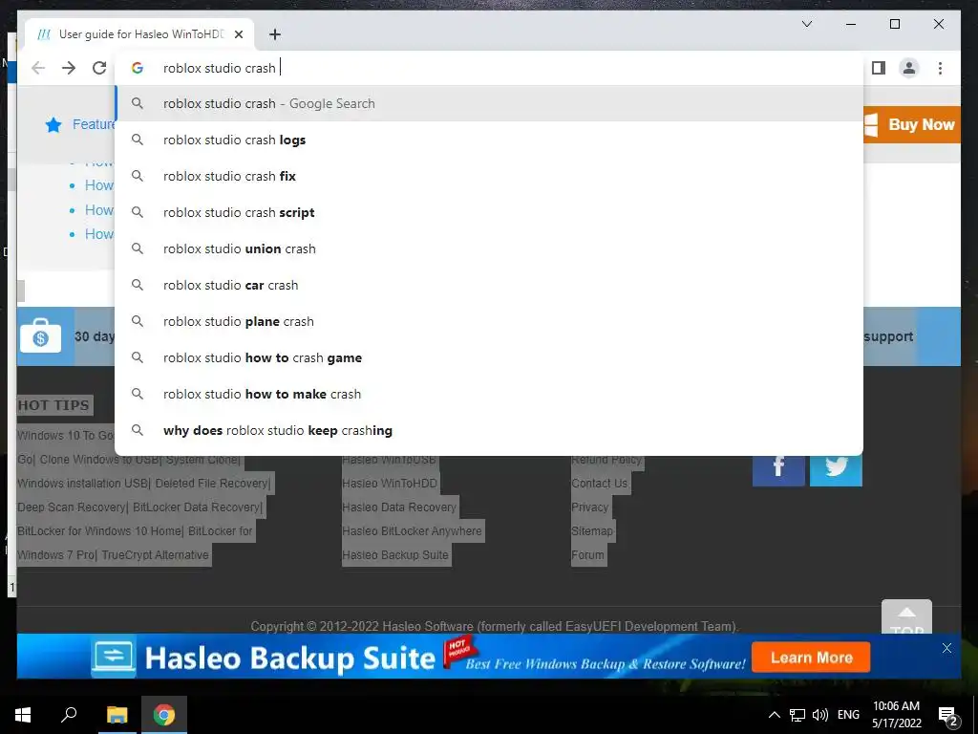Screen dimensions: 978x734
Task: Click the scroll-to-TOP arrow button
Action: tap(906, 616)
